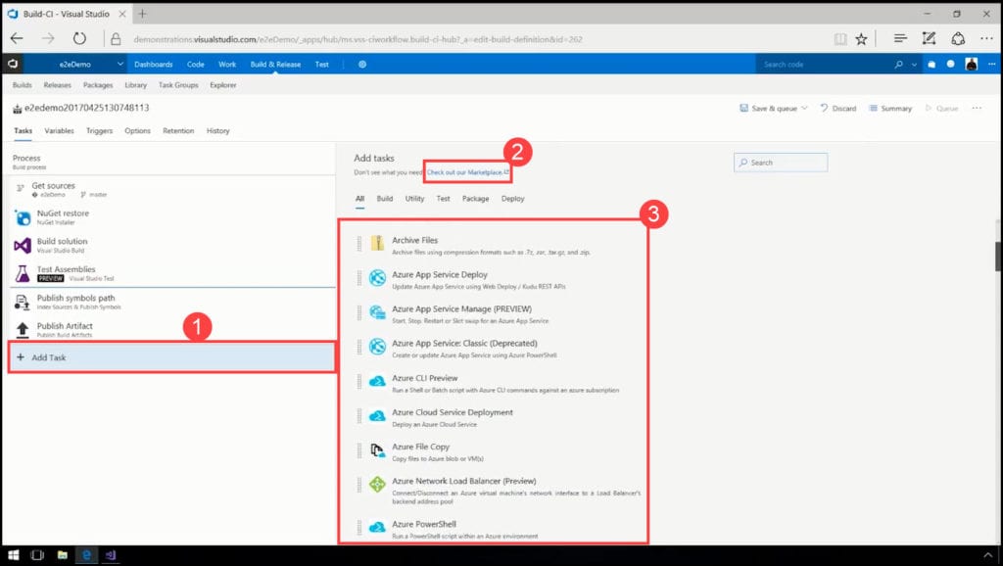
Task: Open the Code hub
Action: (196, 65)
